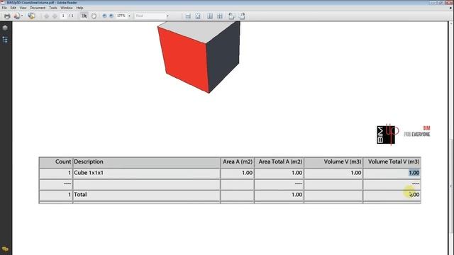This screenshot has height=255, width=454.
Task: Click highlighted Volume Total 1.00 in Cube row
Action: pos(414,173)
